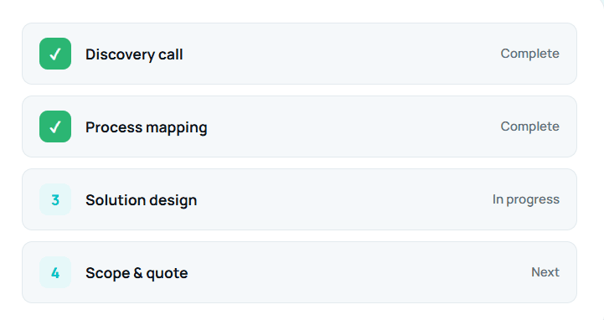Open the Solution design step title
Viewport: 604px width, 320px height.
142,200
